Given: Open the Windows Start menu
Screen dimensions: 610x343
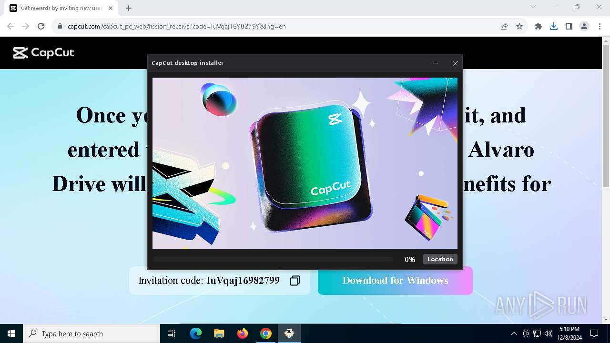Looking at the screenshot, I should [x=11, y=333].
